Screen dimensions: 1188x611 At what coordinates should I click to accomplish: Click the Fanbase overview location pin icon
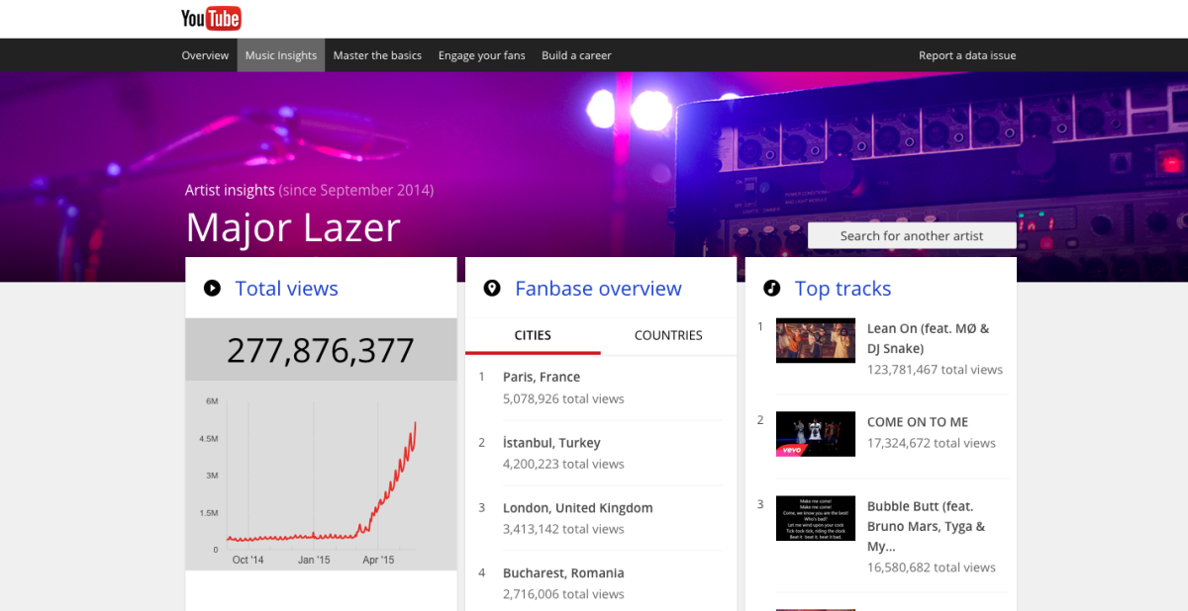click(x=492, y=289)
